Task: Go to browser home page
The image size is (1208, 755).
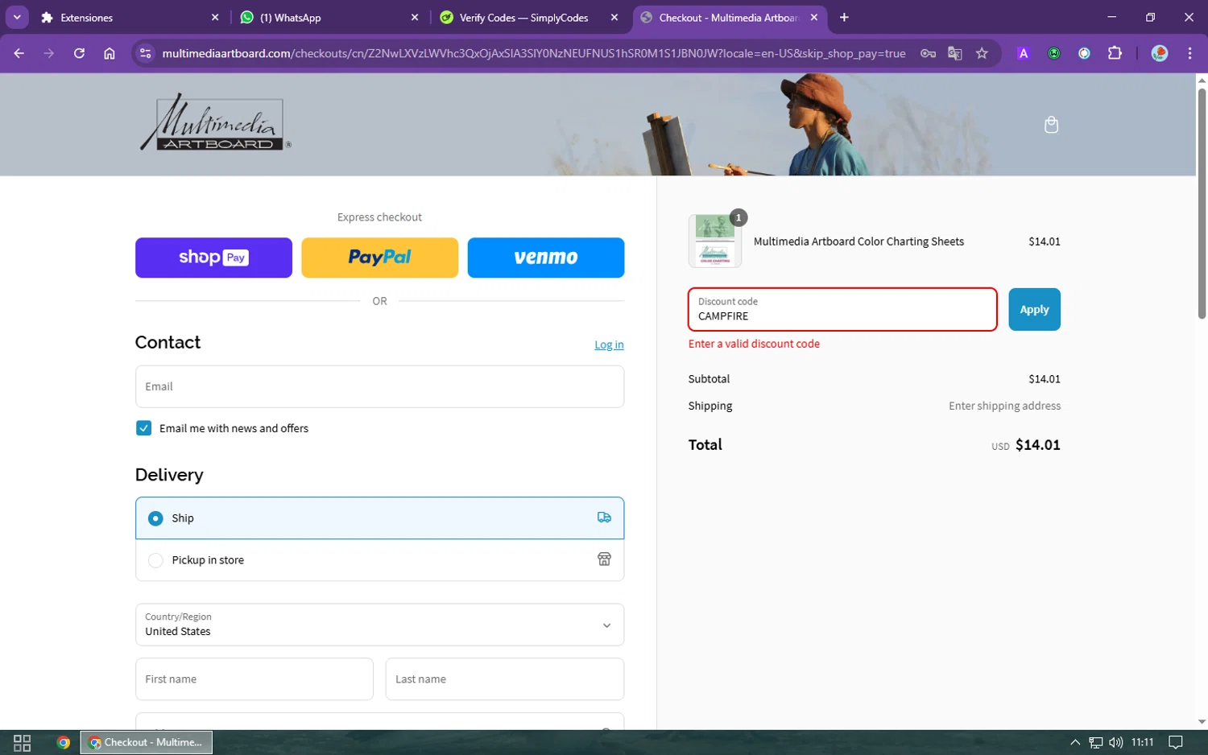Action: 110,53
